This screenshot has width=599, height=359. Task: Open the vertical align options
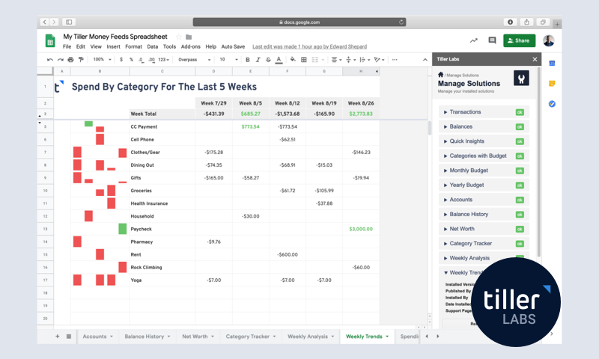click(x=350, y=60)
